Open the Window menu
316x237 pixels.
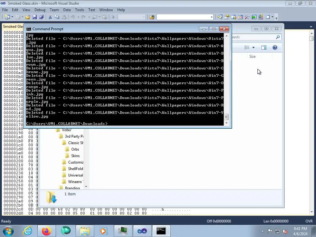106,10
